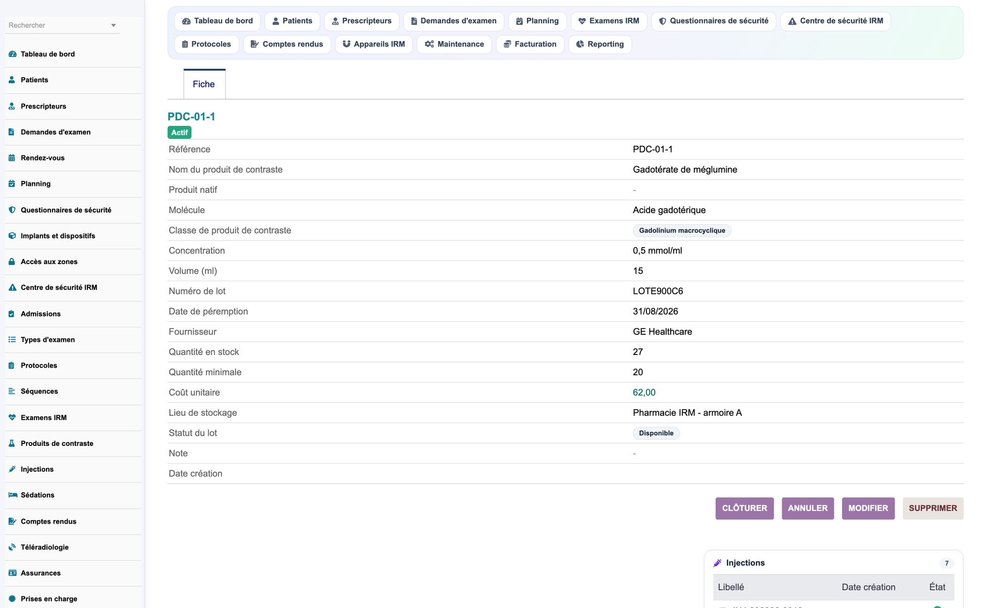
Task: Click the Téléradiologie satellite icon
Action: (12, 547)
